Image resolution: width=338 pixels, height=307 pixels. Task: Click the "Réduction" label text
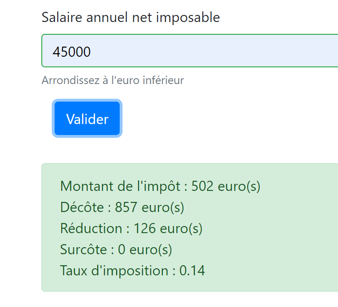pos(91,228)
